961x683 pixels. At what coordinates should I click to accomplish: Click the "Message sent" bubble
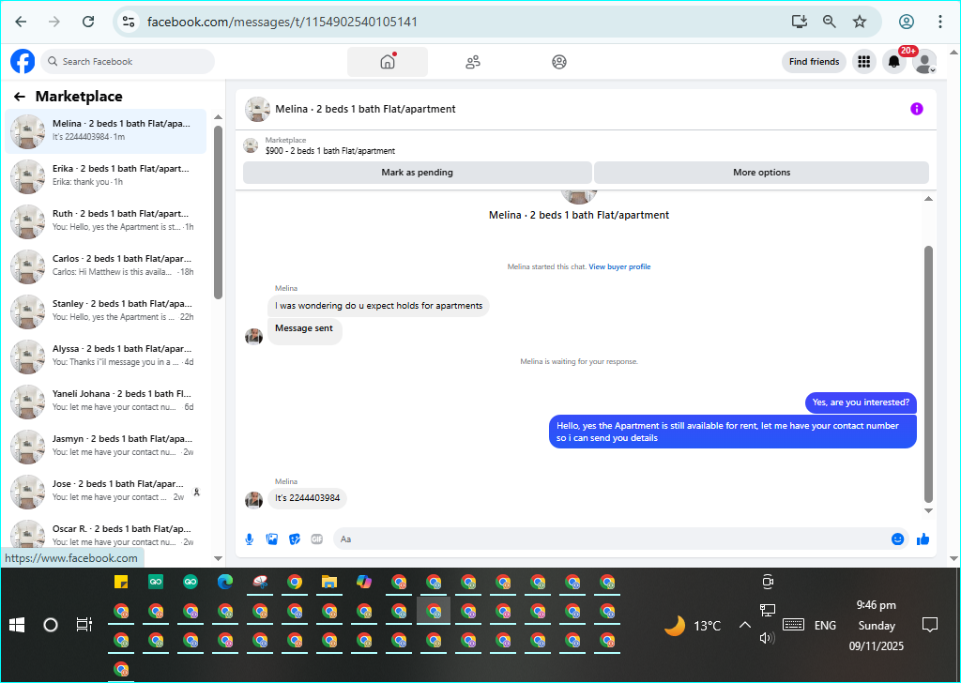click(x=304, y=329)
